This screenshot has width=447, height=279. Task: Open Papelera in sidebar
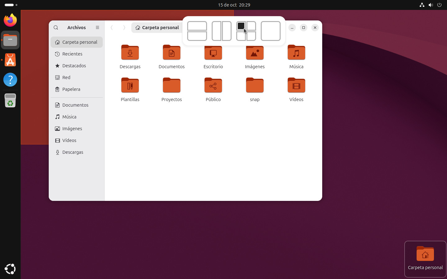77,89
